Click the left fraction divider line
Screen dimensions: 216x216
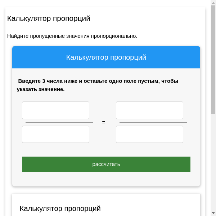(59, 122)
